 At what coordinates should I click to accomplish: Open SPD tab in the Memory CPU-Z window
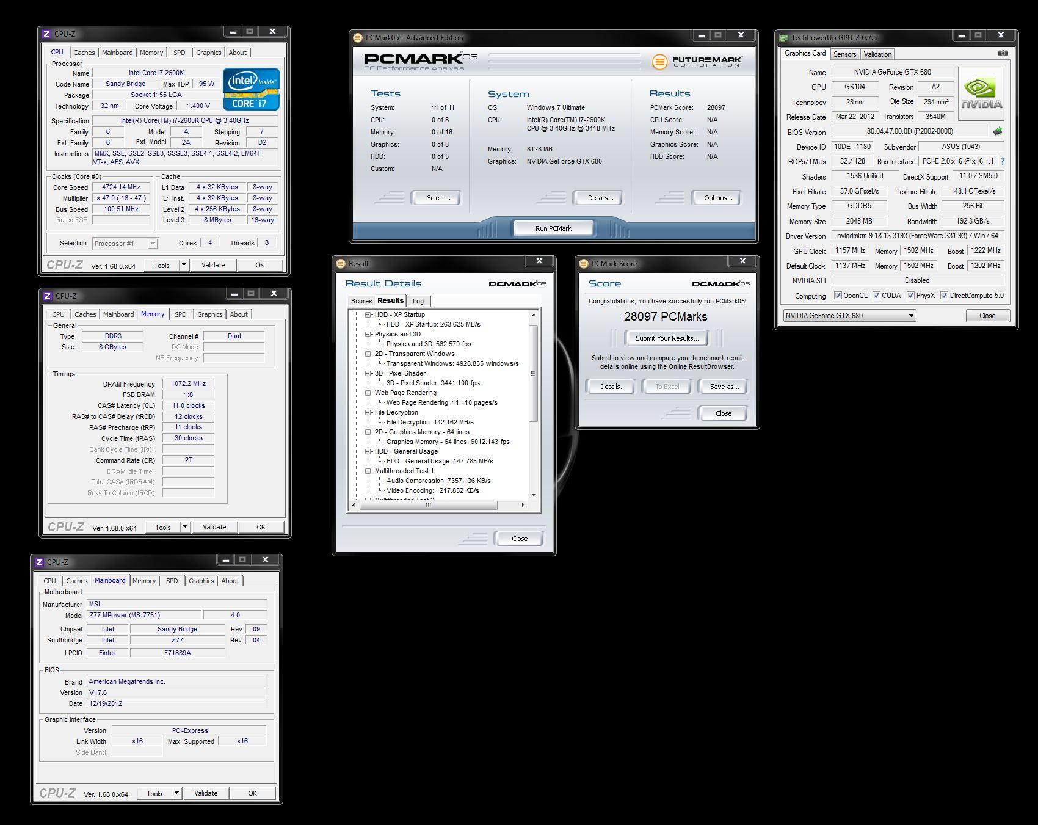tap(181, 314)
